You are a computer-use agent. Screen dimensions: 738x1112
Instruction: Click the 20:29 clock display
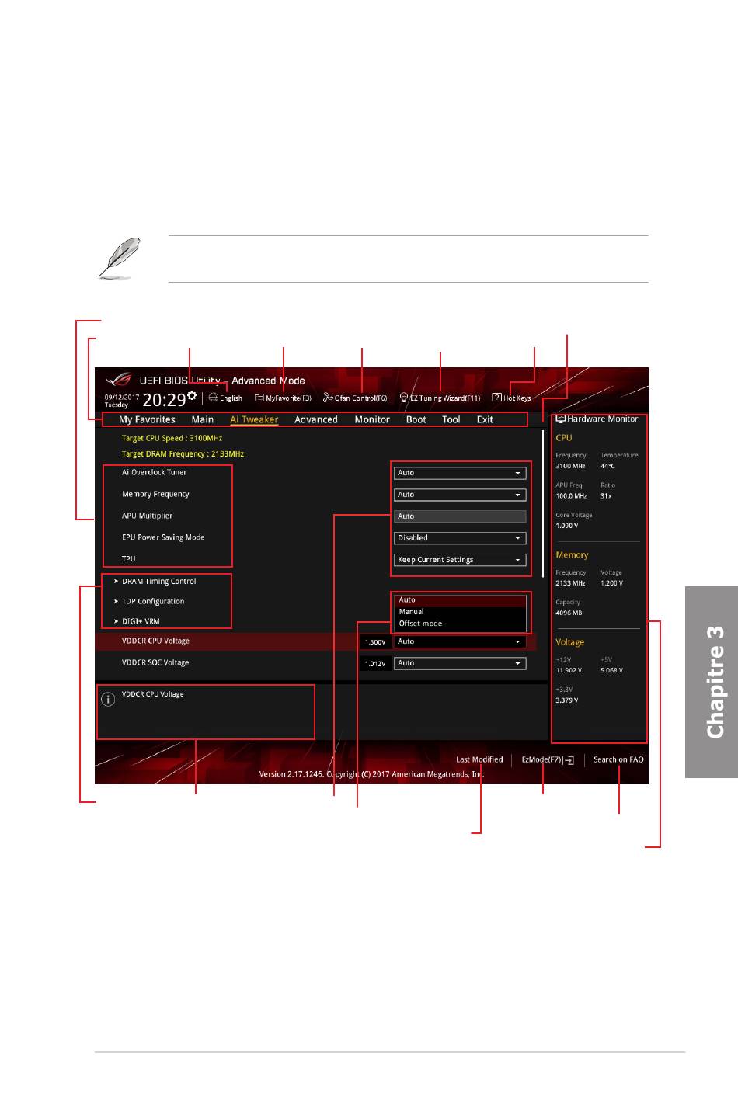point(164,400)
